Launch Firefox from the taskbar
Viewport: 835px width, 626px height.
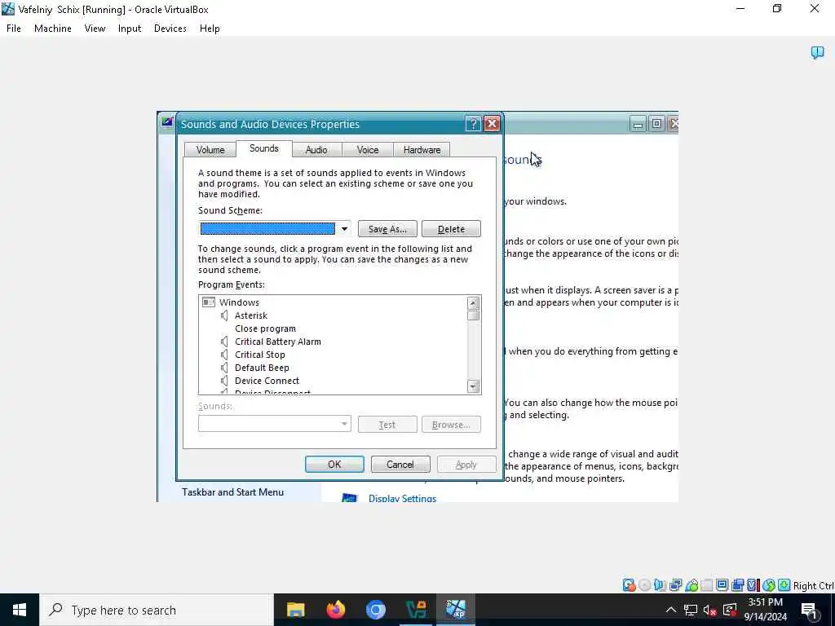[x=335, y=610]
